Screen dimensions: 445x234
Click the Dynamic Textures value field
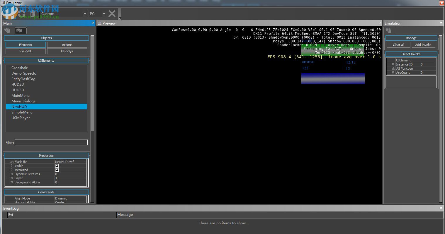(x=71, y=174)
